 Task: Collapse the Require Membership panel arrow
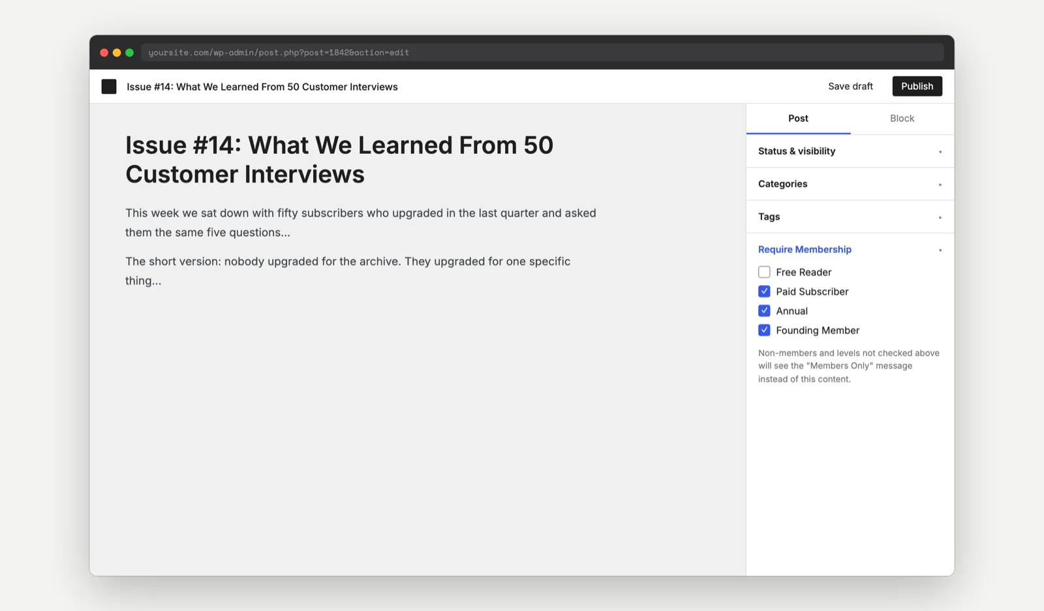pos(940,250)
